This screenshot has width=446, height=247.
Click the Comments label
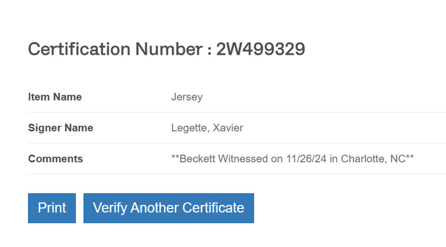[x=55, y=159]
